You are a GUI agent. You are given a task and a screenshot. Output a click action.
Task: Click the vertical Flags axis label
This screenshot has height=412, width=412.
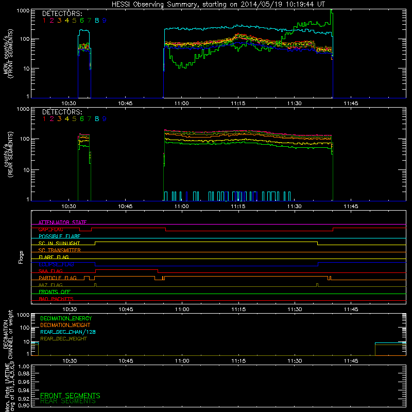click(21, 257)
